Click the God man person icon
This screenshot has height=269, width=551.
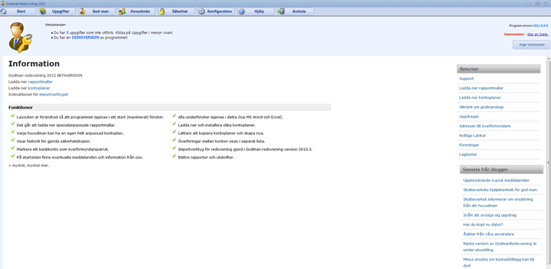(x=83, y=11)
